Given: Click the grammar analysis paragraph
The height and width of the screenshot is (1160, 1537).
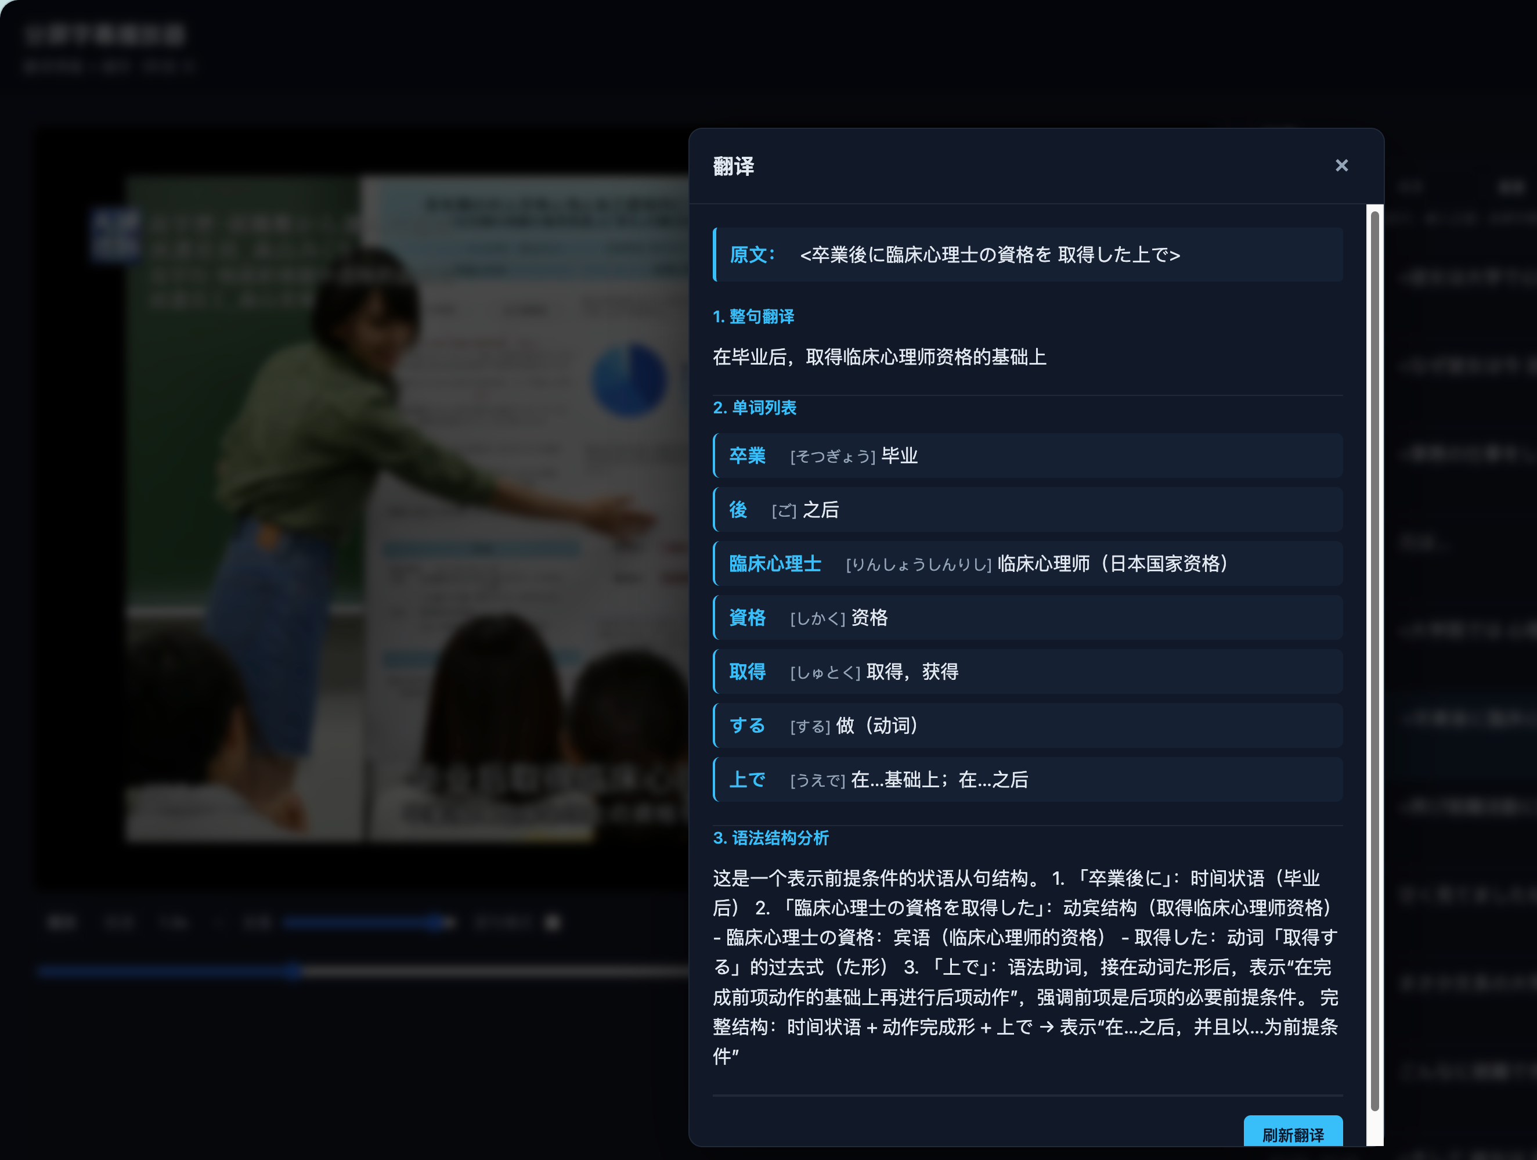Looking at the screenshot, I should pos(1026,966).
